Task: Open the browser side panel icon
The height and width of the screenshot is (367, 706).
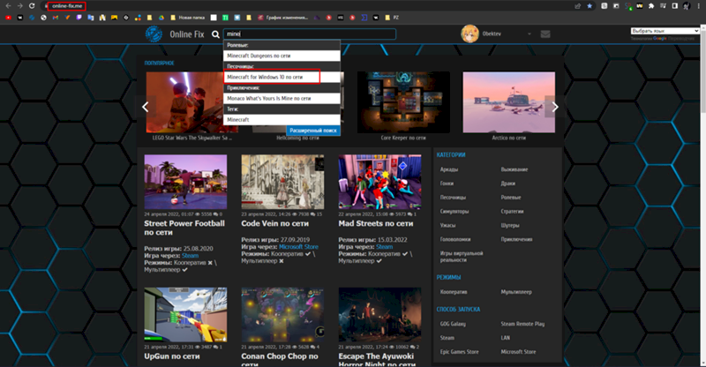Action: pyautogui.click(x=674, y=6)
